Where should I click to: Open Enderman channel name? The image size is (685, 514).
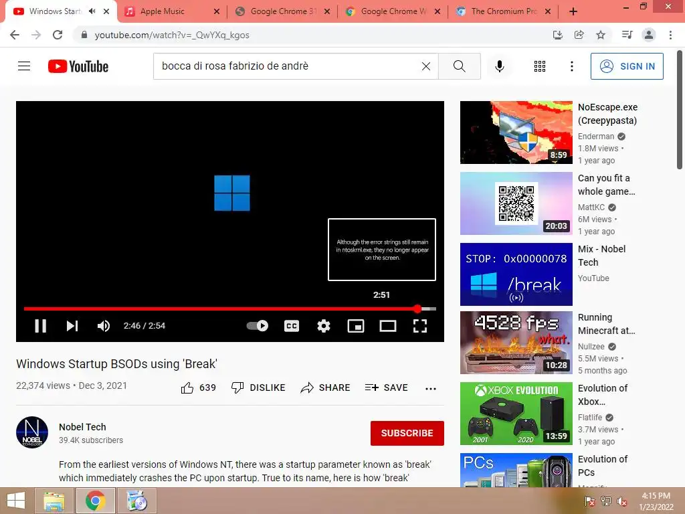pyautogui.click(x=596, y=137)
